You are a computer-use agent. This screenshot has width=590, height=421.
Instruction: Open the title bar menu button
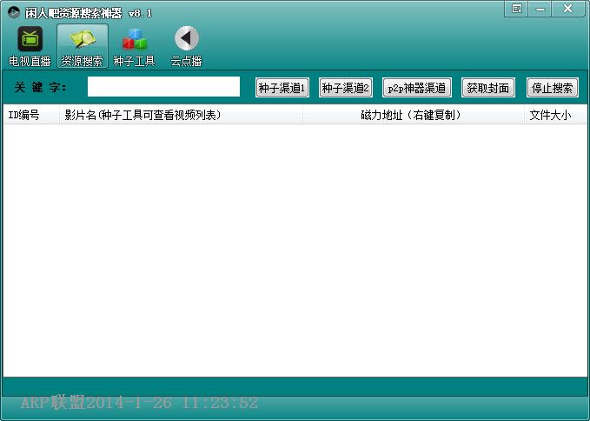tap(517, 9)
